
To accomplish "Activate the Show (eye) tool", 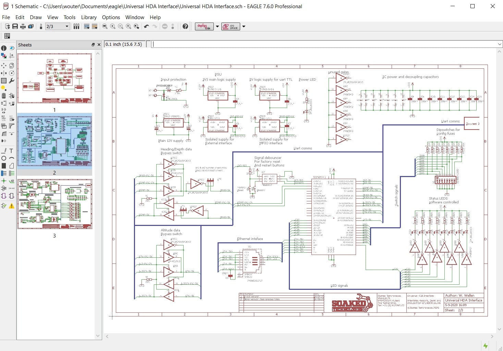I will pyautogui.click(x=12, y=48).
